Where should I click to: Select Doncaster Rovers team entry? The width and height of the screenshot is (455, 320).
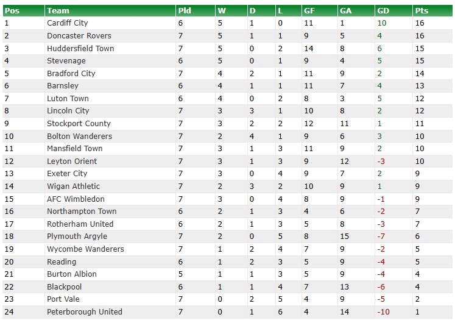tap(79, 36)
